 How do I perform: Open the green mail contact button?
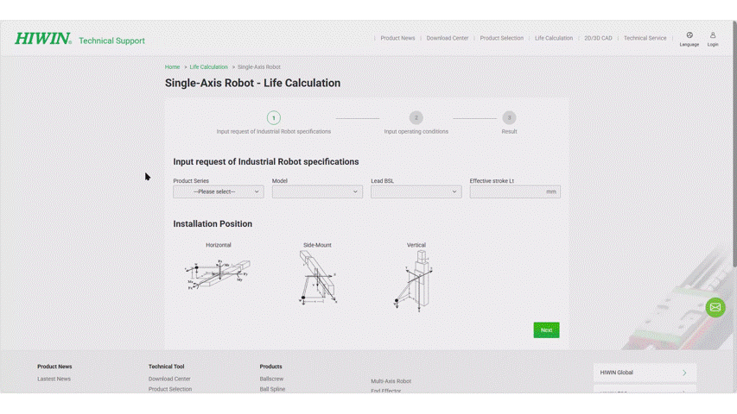(x=715, y=308)
